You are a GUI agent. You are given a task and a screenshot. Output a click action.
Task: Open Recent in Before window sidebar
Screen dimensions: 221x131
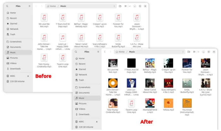tap(18, 18)
